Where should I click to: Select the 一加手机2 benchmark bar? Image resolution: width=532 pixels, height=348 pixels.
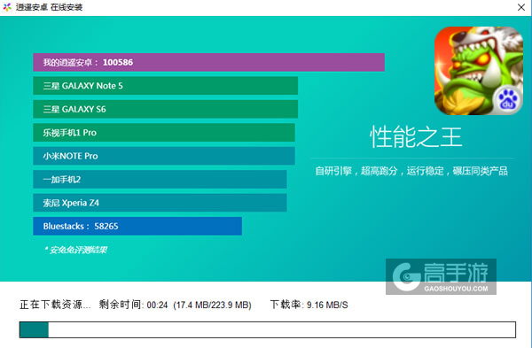point(160,179)
